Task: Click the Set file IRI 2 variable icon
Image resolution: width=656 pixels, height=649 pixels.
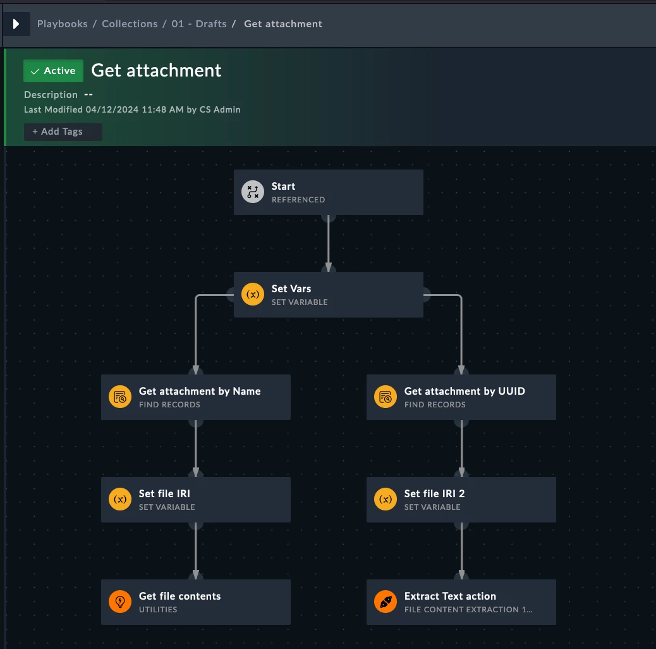Action: [x=386, y=499]
